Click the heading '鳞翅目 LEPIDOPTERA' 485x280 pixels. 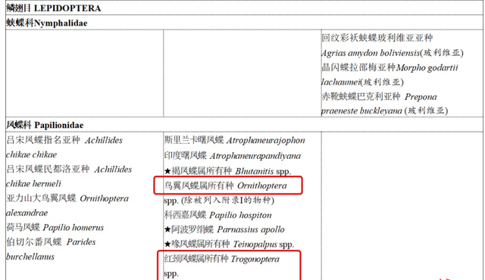pyautogui.click(x=54, y=8)
